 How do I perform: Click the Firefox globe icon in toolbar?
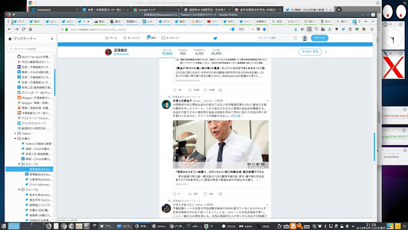tap(364, 29)
